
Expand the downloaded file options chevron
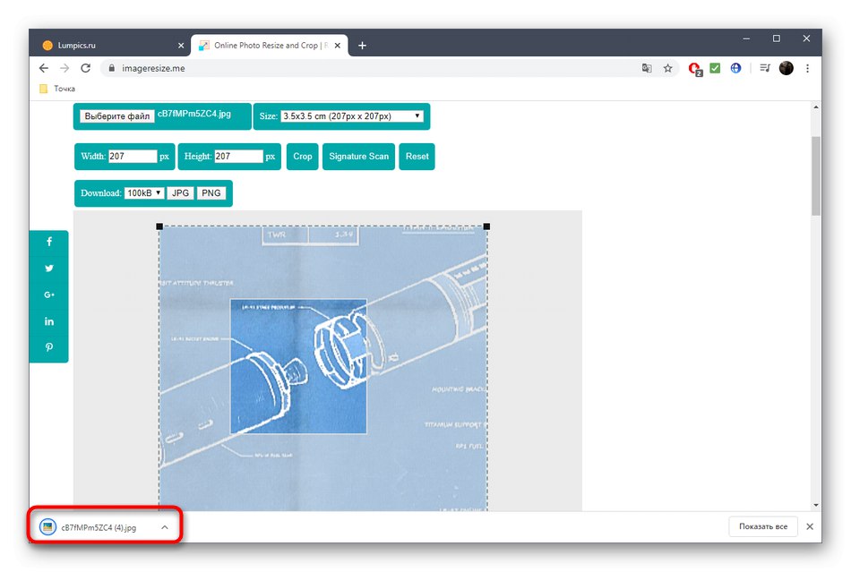coord(164,526)
